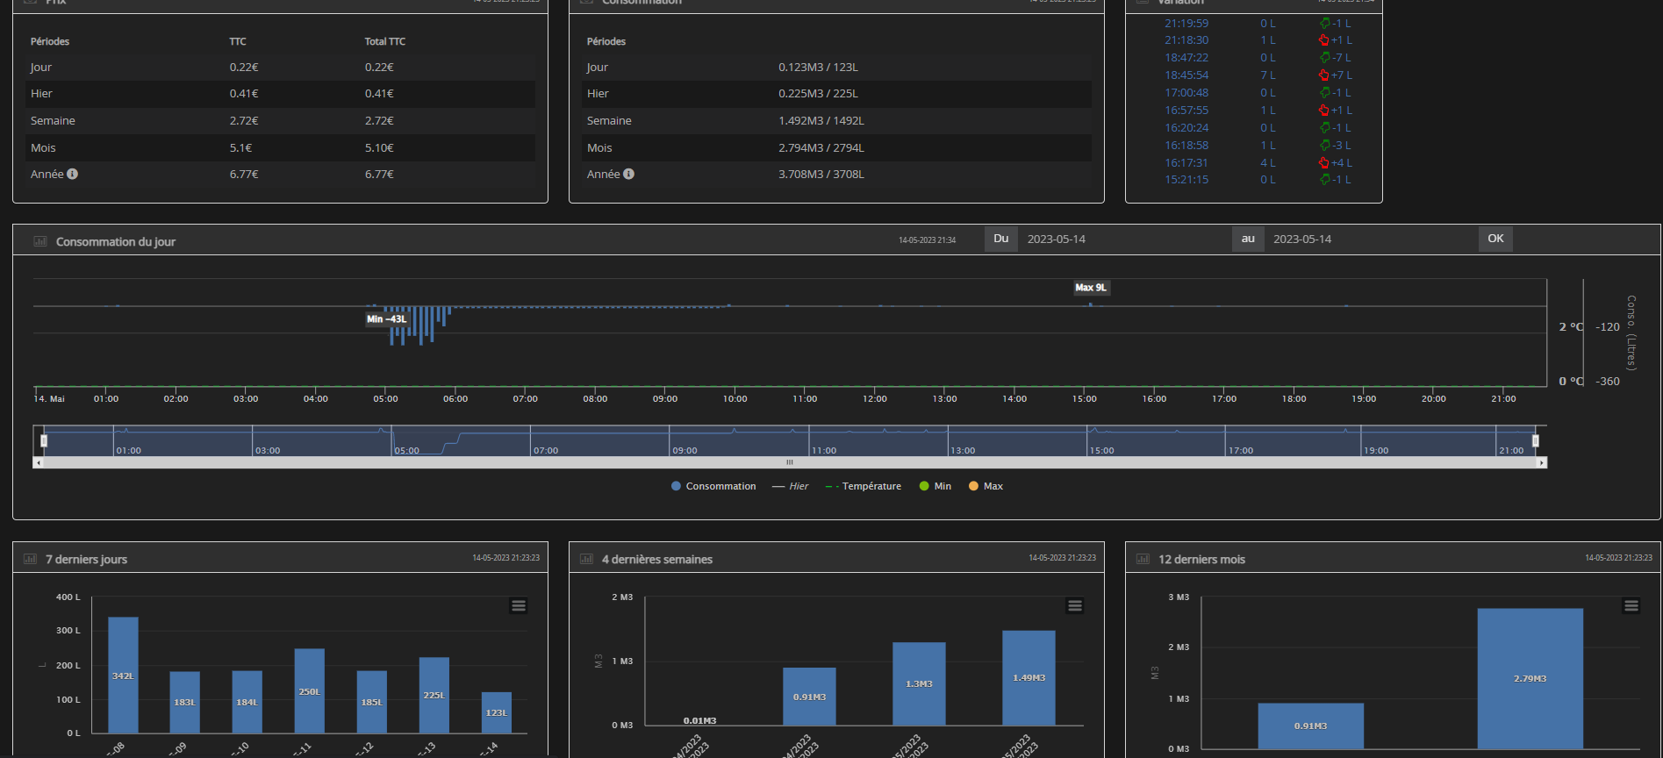Click left handle of time range navigator
The width and height of the screenshot is (1663, 758).
[x=44, y=440]
